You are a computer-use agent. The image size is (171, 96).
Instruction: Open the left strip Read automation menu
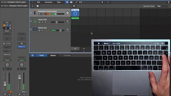(x=7, y=60)
